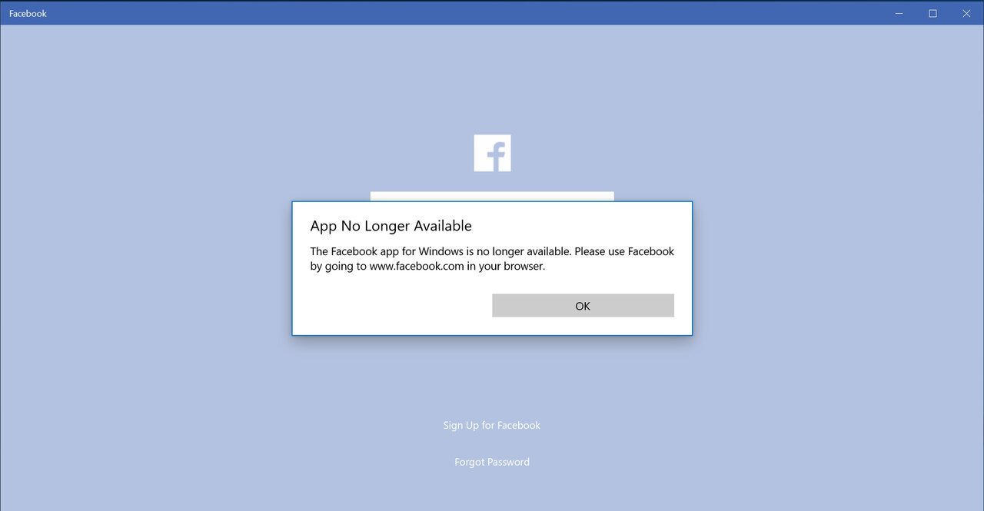
Task: Focus the login field behind the dialog
Action: (x=492, y=196)
